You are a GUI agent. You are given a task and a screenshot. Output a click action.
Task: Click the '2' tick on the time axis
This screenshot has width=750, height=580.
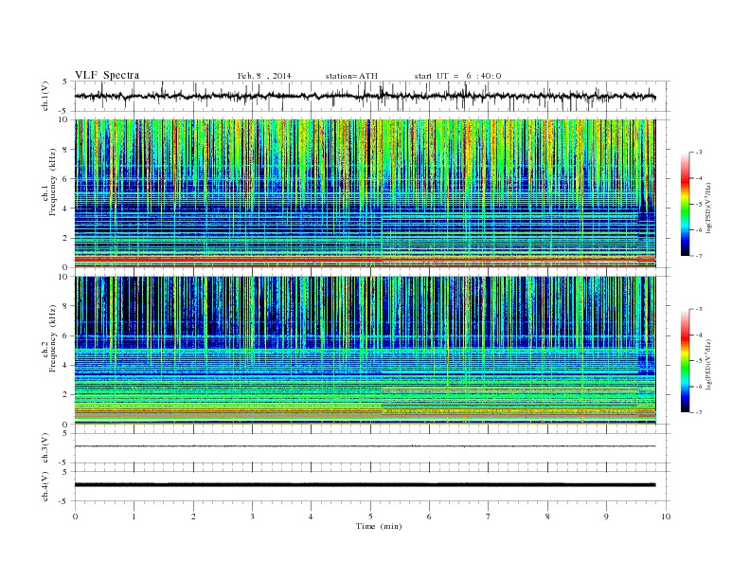[194, 517]
